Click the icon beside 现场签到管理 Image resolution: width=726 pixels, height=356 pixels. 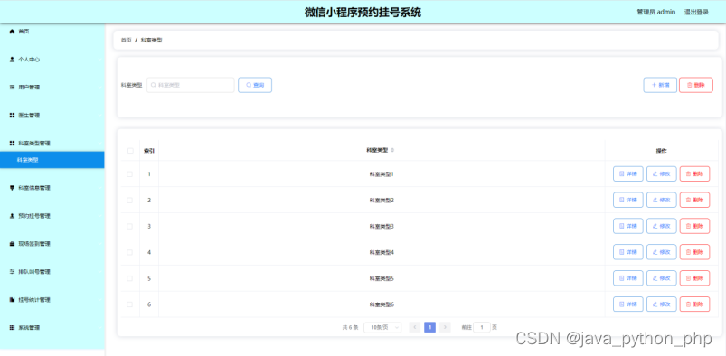coord(12,244)
